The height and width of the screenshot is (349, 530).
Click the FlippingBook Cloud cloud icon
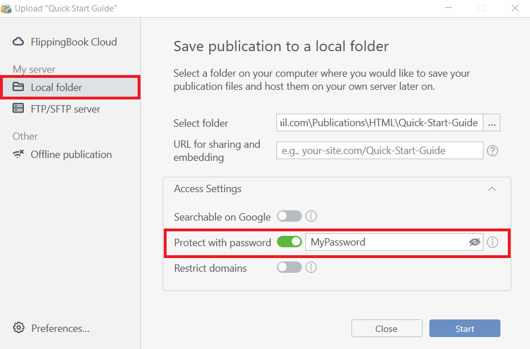[18, 41]
